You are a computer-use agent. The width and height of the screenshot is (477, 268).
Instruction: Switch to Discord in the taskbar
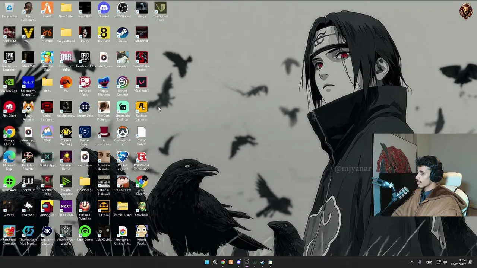[x=239, y=262]
